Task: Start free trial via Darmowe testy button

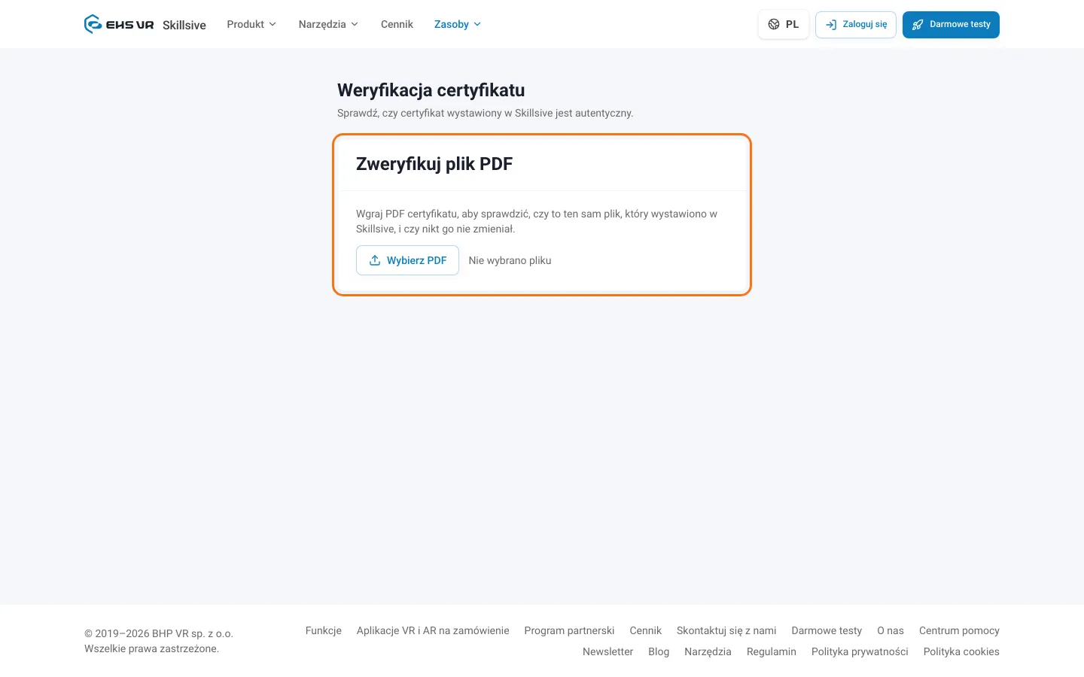Action: click(951, 25)
